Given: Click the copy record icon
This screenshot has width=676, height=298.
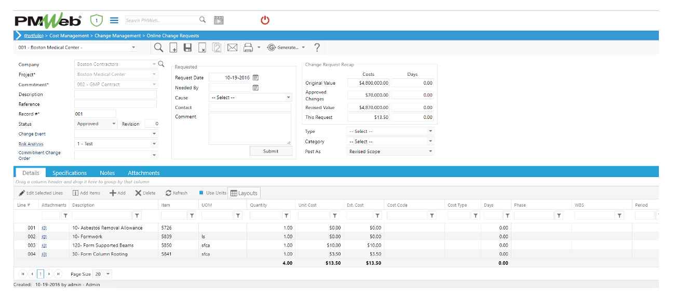Looking at the screenshot, I should pos(217,48).
